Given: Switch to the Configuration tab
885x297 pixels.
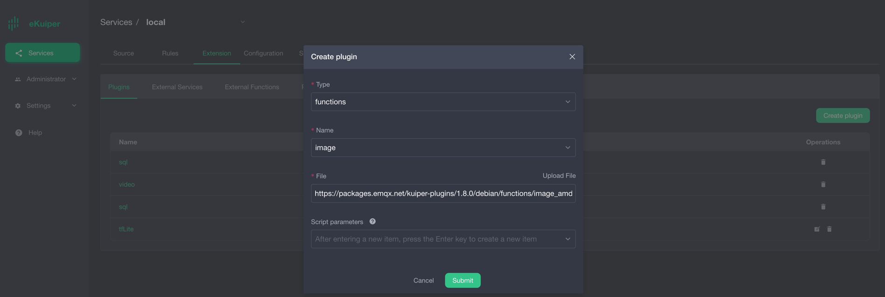Looking at the screenshot, I should coord(263,53).
